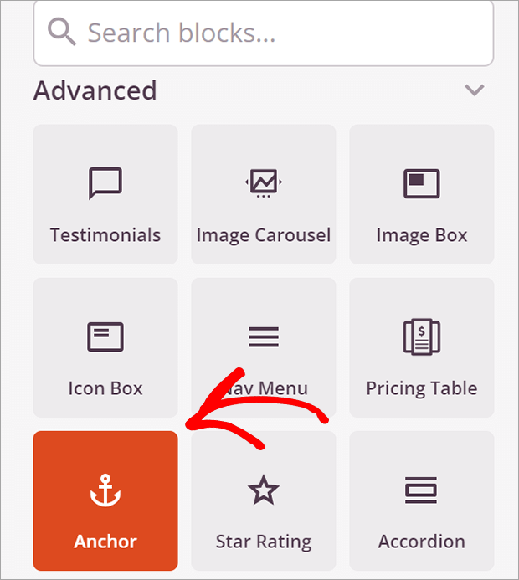
Task: Choose the Accordion block icon
Action: 421,490
